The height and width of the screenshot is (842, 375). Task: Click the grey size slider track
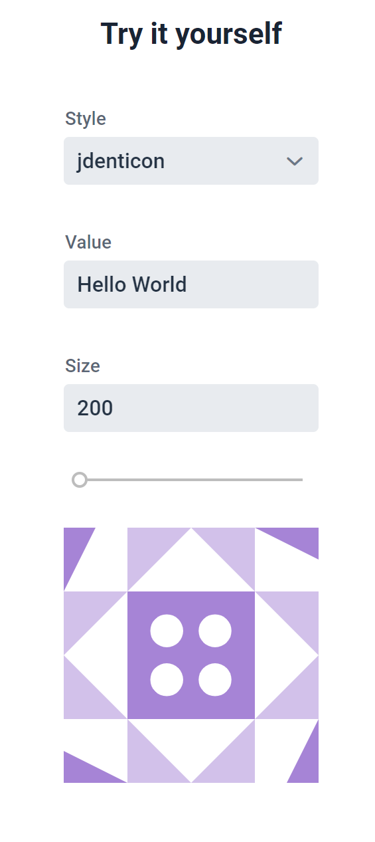pyautogui.click(x=191, y=480)
